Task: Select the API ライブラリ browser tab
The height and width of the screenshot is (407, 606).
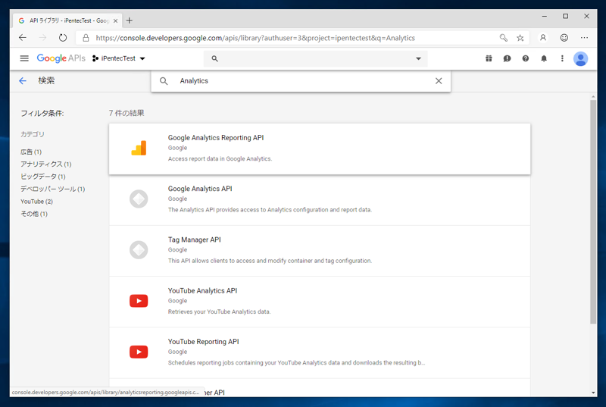Action: point(67,20)
